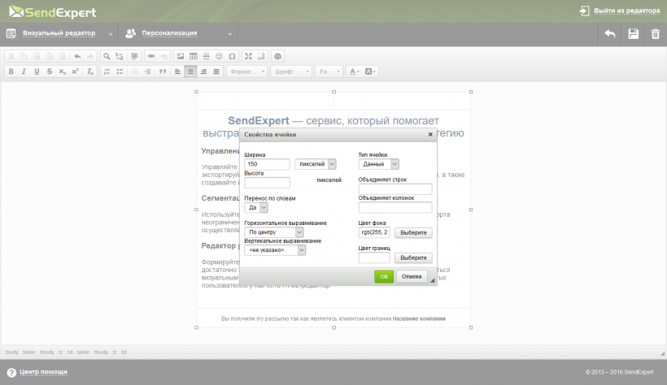Click the Undo arrow in editor toolbar
Viewport: 667px width, 385px height.
(x=77, y=56)
